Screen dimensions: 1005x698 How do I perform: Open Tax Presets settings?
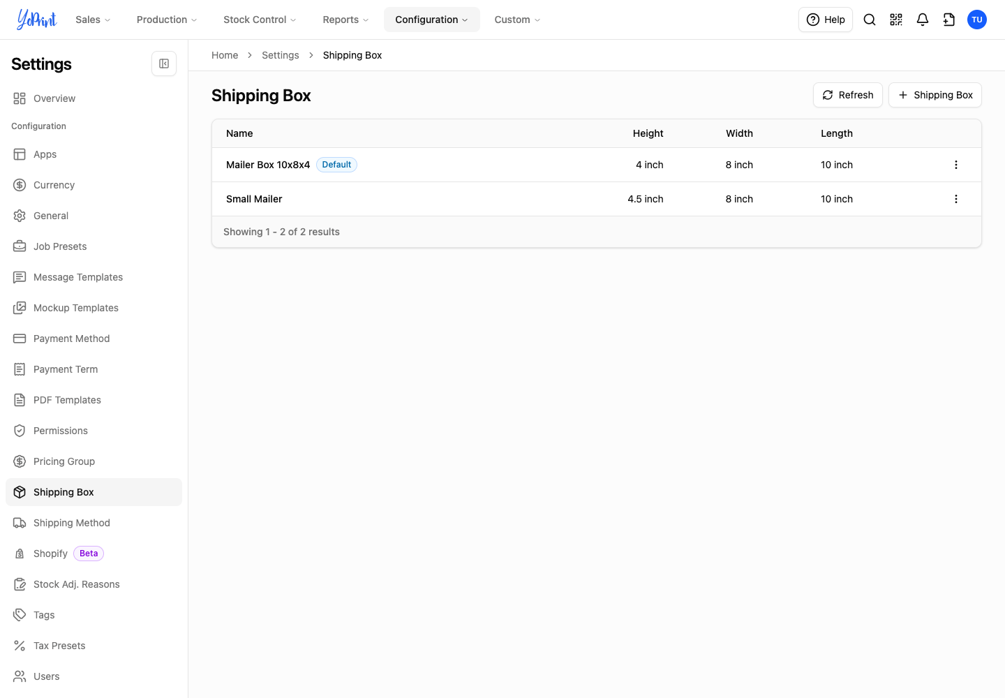click(x=94, y=646)
